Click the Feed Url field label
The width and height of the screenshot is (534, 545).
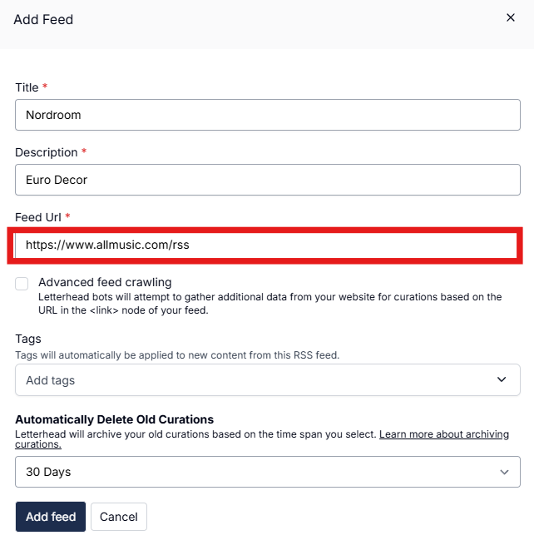coord(38,217)
